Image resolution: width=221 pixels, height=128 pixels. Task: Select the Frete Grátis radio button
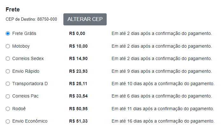(x=8, y=34)
